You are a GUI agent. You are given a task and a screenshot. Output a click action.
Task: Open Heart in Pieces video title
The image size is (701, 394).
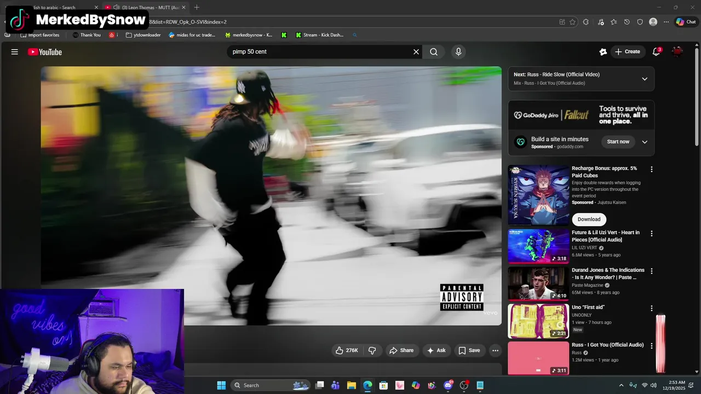pos(606,236)
